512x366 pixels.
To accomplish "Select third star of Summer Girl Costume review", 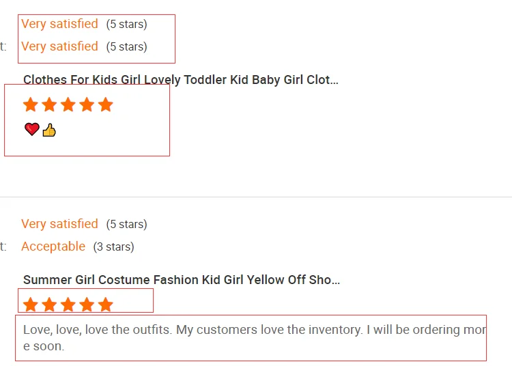I will [68, 305].
